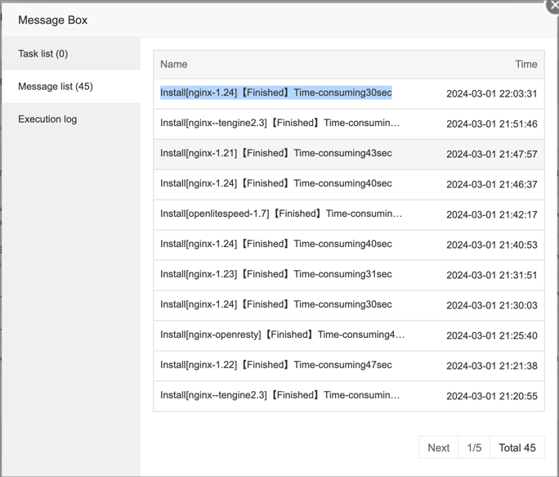Select highlighted nginx-1.24 message at 22:03:31
This screenshot has width=559, height=477.
[x=276, y=93]
